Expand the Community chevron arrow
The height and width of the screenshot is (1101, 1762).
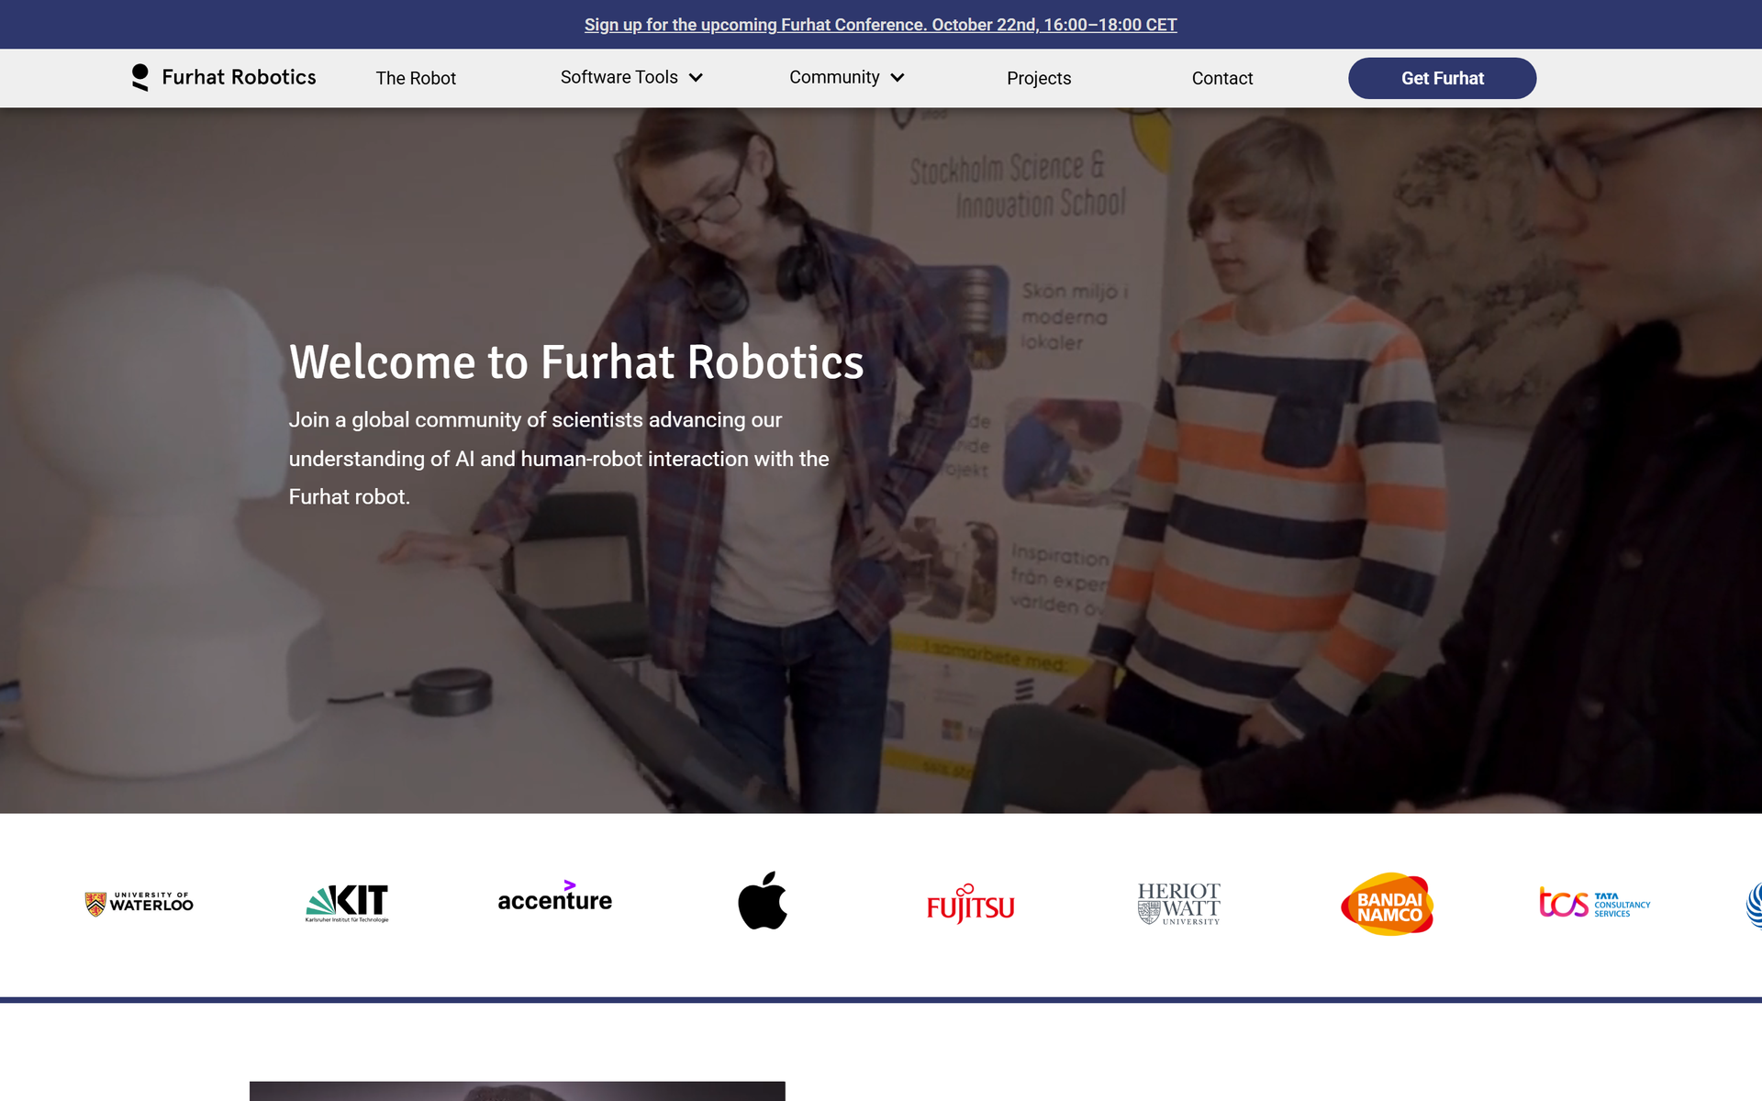898,78
